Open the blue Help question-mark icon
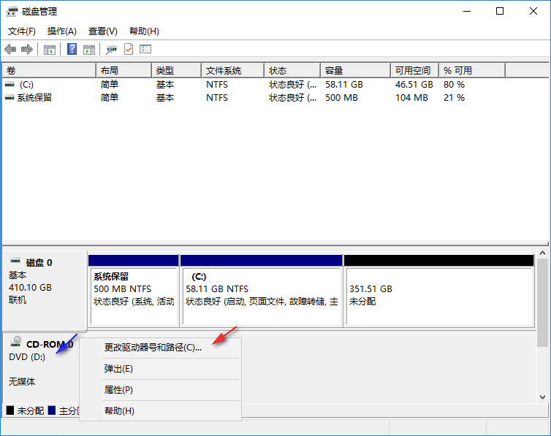 click(x=72, y=49)
